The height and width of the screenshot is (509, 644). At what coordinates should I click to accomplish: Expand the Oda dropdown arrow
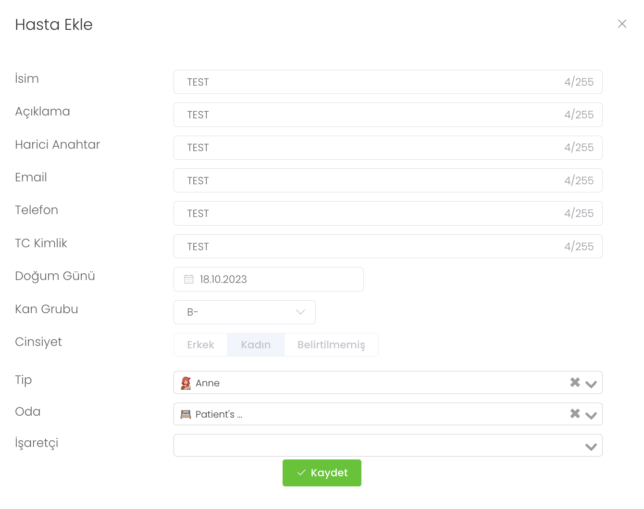(591, 415)
